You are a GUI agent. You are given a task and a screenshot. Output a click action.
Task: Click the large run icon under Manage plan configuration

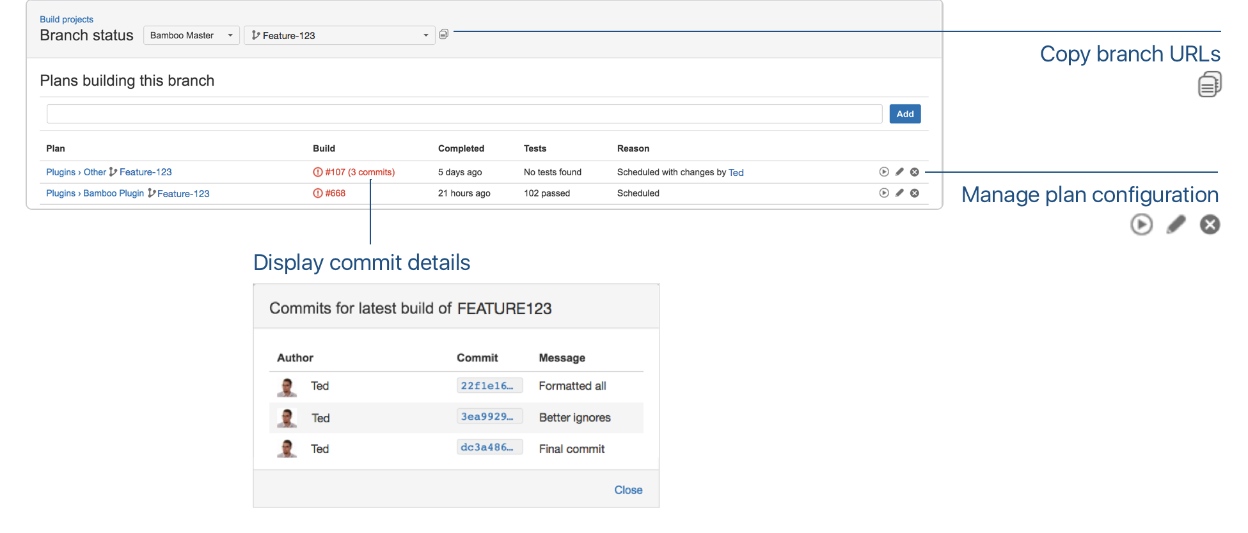(1142, 225)
